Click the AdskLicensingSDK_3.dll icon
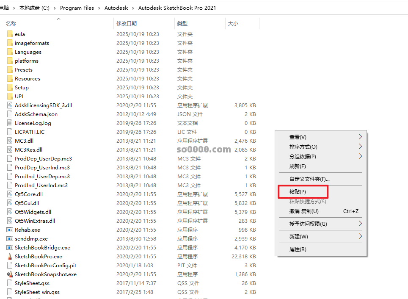The width and height of the screenshot is (408, 299). [10, 105]
